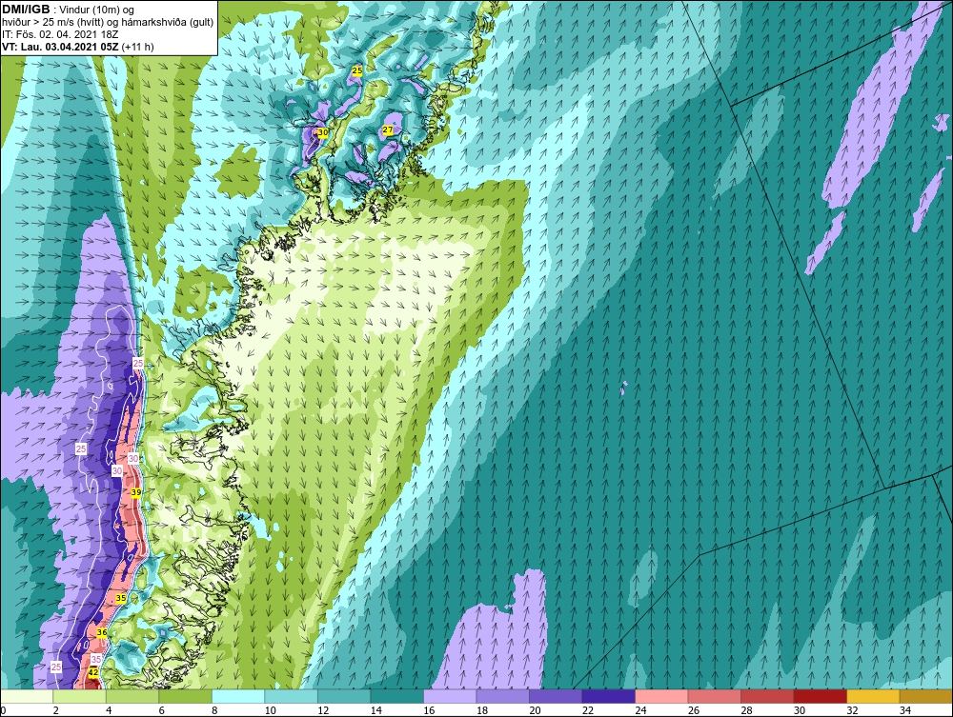Click the legend tick number 20
This screenshot has width=953, height=717.
tap(535, 710)
